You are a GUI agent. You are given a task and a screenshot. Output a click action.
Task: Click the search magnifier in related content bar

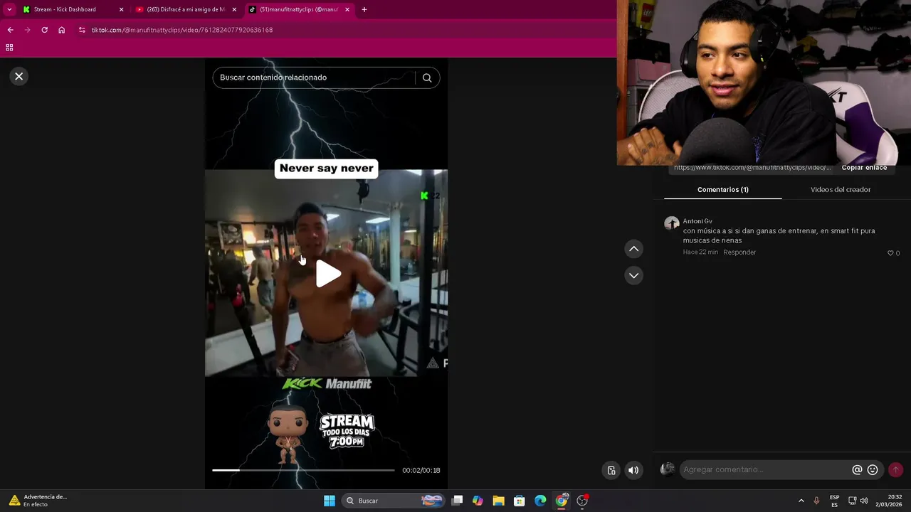coord(427,78)
